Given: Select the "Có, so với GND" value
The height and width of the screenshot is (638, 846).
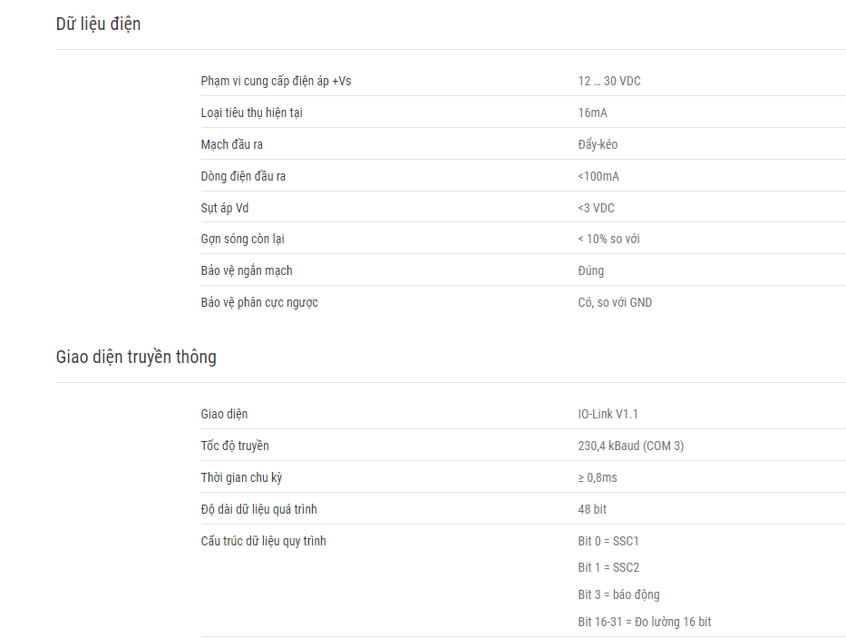Looking at the screenshot, I should (615, 302).
